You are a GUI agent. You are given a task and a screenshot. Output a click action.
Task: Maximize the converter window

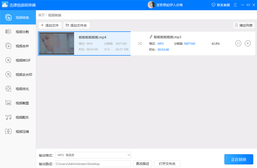(x=248, y=5)
